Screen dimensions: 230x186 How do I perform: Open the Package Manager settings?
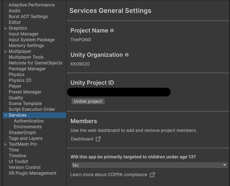[27, 69]
